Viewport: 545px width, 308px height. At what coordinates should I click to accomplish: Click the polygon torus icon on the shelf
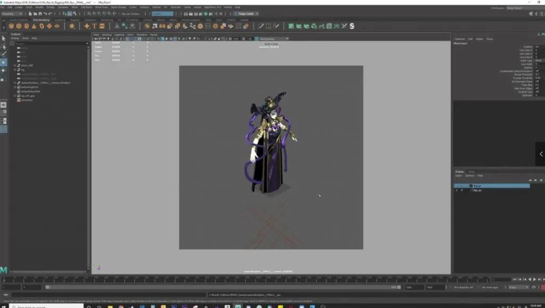(42, 26)
